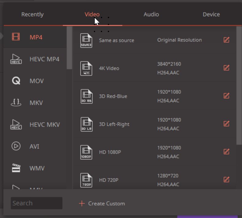Click the preset list scrollbar
Viewport: 242px width, 218px height.
[x=239, y=86]
